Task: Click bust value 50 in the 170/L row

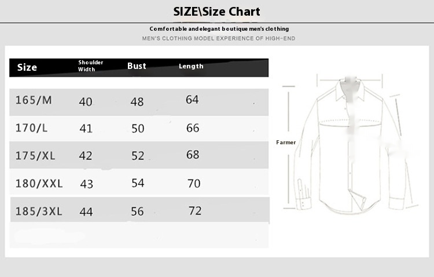Action: coord(138,129)
